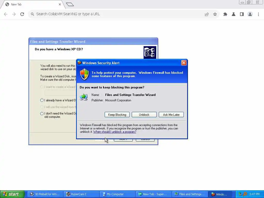The image size is (264, 198).
Task: Click the wizard header computer graphic
Action: click(x=150, y=52)
